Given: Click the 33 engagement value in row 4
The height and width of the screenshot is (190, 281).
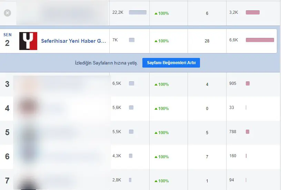Looking at the screenshot, I should [232, 108].
